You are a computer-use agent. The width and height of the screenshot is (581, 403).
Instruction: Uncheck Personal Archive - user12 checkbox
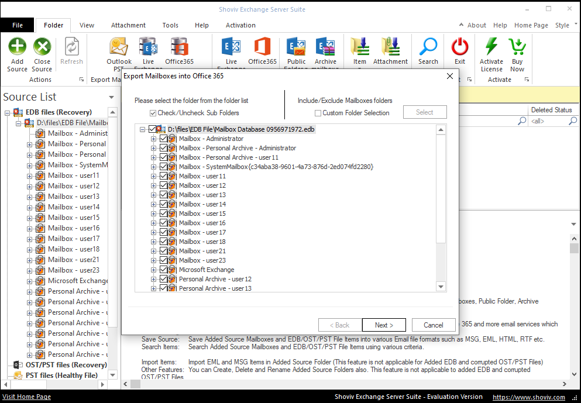163,279
